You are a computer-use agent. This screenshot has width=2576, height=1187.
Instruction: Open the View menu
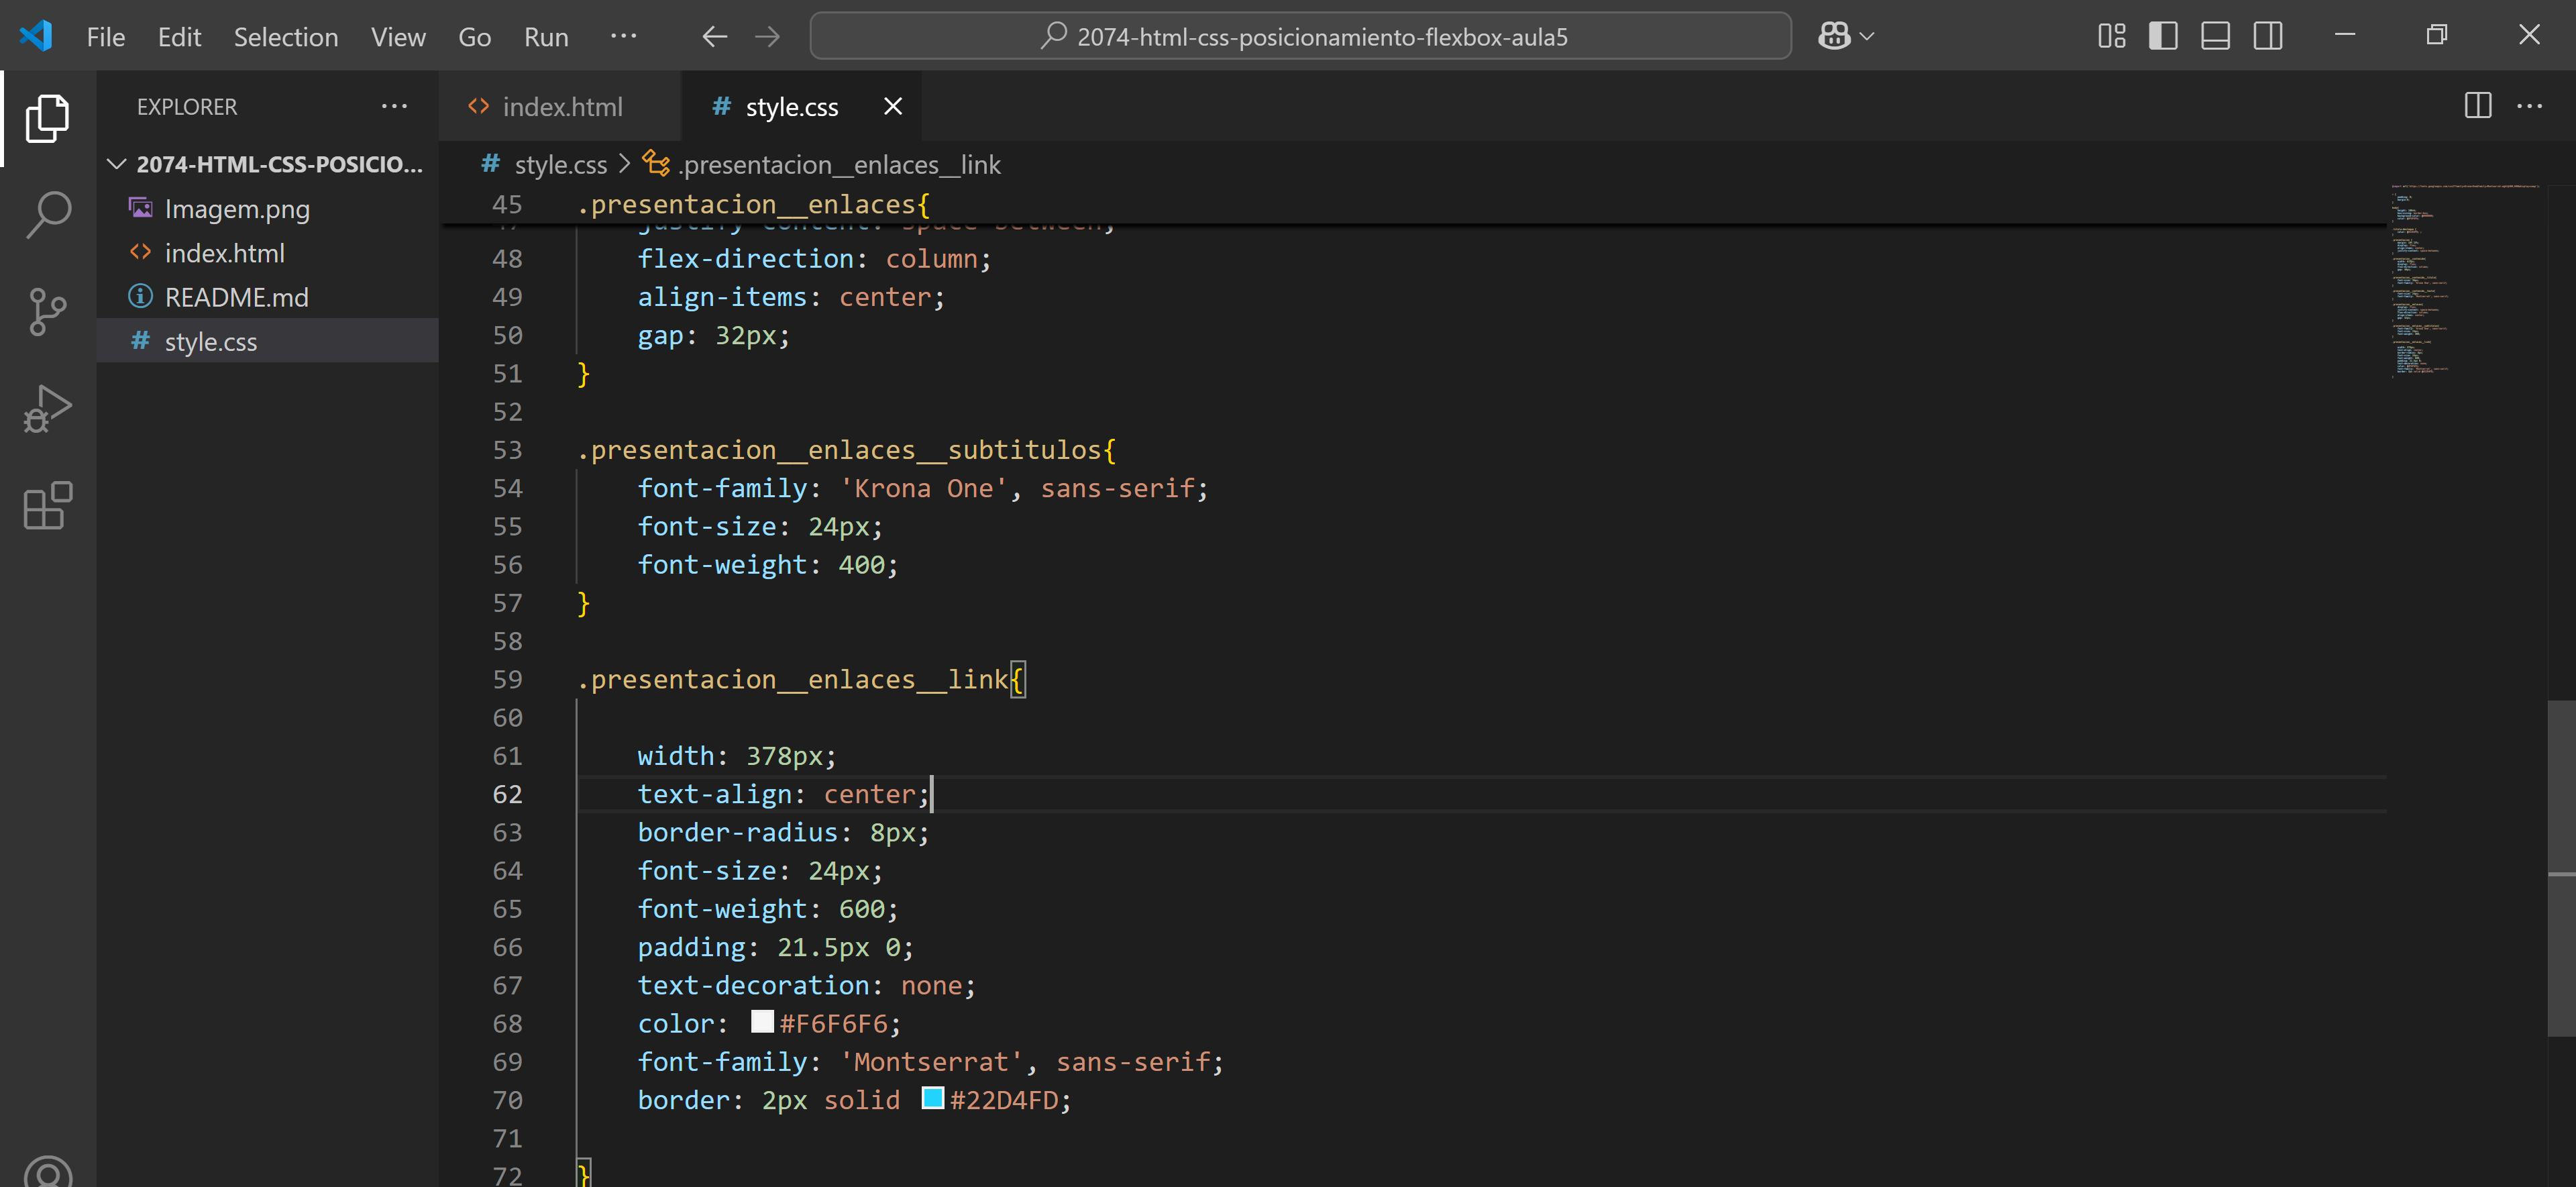pyautogui.click(x=398, y=37)
